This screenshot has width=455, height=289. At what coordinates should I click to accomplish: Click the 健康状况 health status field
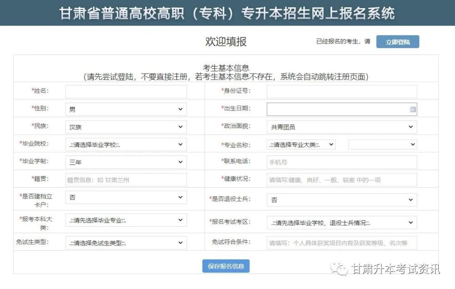tap(341, 180)
